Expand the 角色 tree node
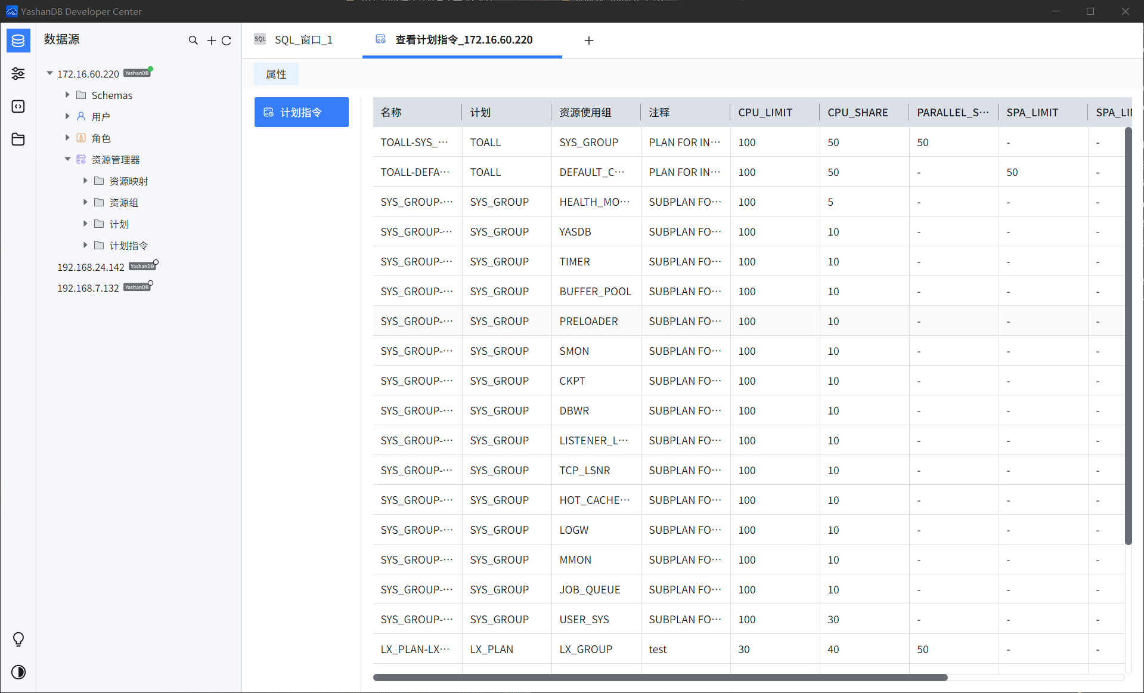This screenshot has height=693, width=1144. coord(67,138)
